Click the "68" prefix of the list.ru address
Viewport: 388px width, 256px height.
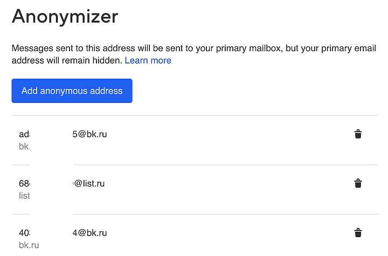[x=24, y=183]
